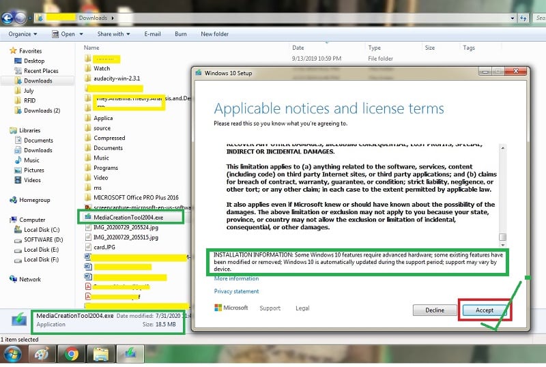
Task: Open the July folder in Favorites
Action: [29, 91]
